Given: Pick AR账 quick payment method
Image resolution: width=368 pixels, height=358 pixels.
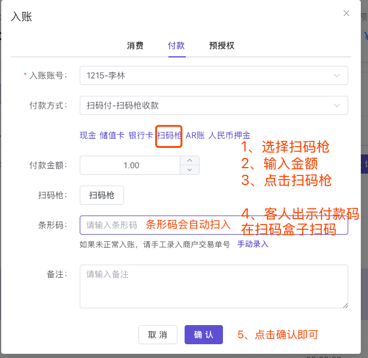Looking at the screenshot, I should (195, 135).
